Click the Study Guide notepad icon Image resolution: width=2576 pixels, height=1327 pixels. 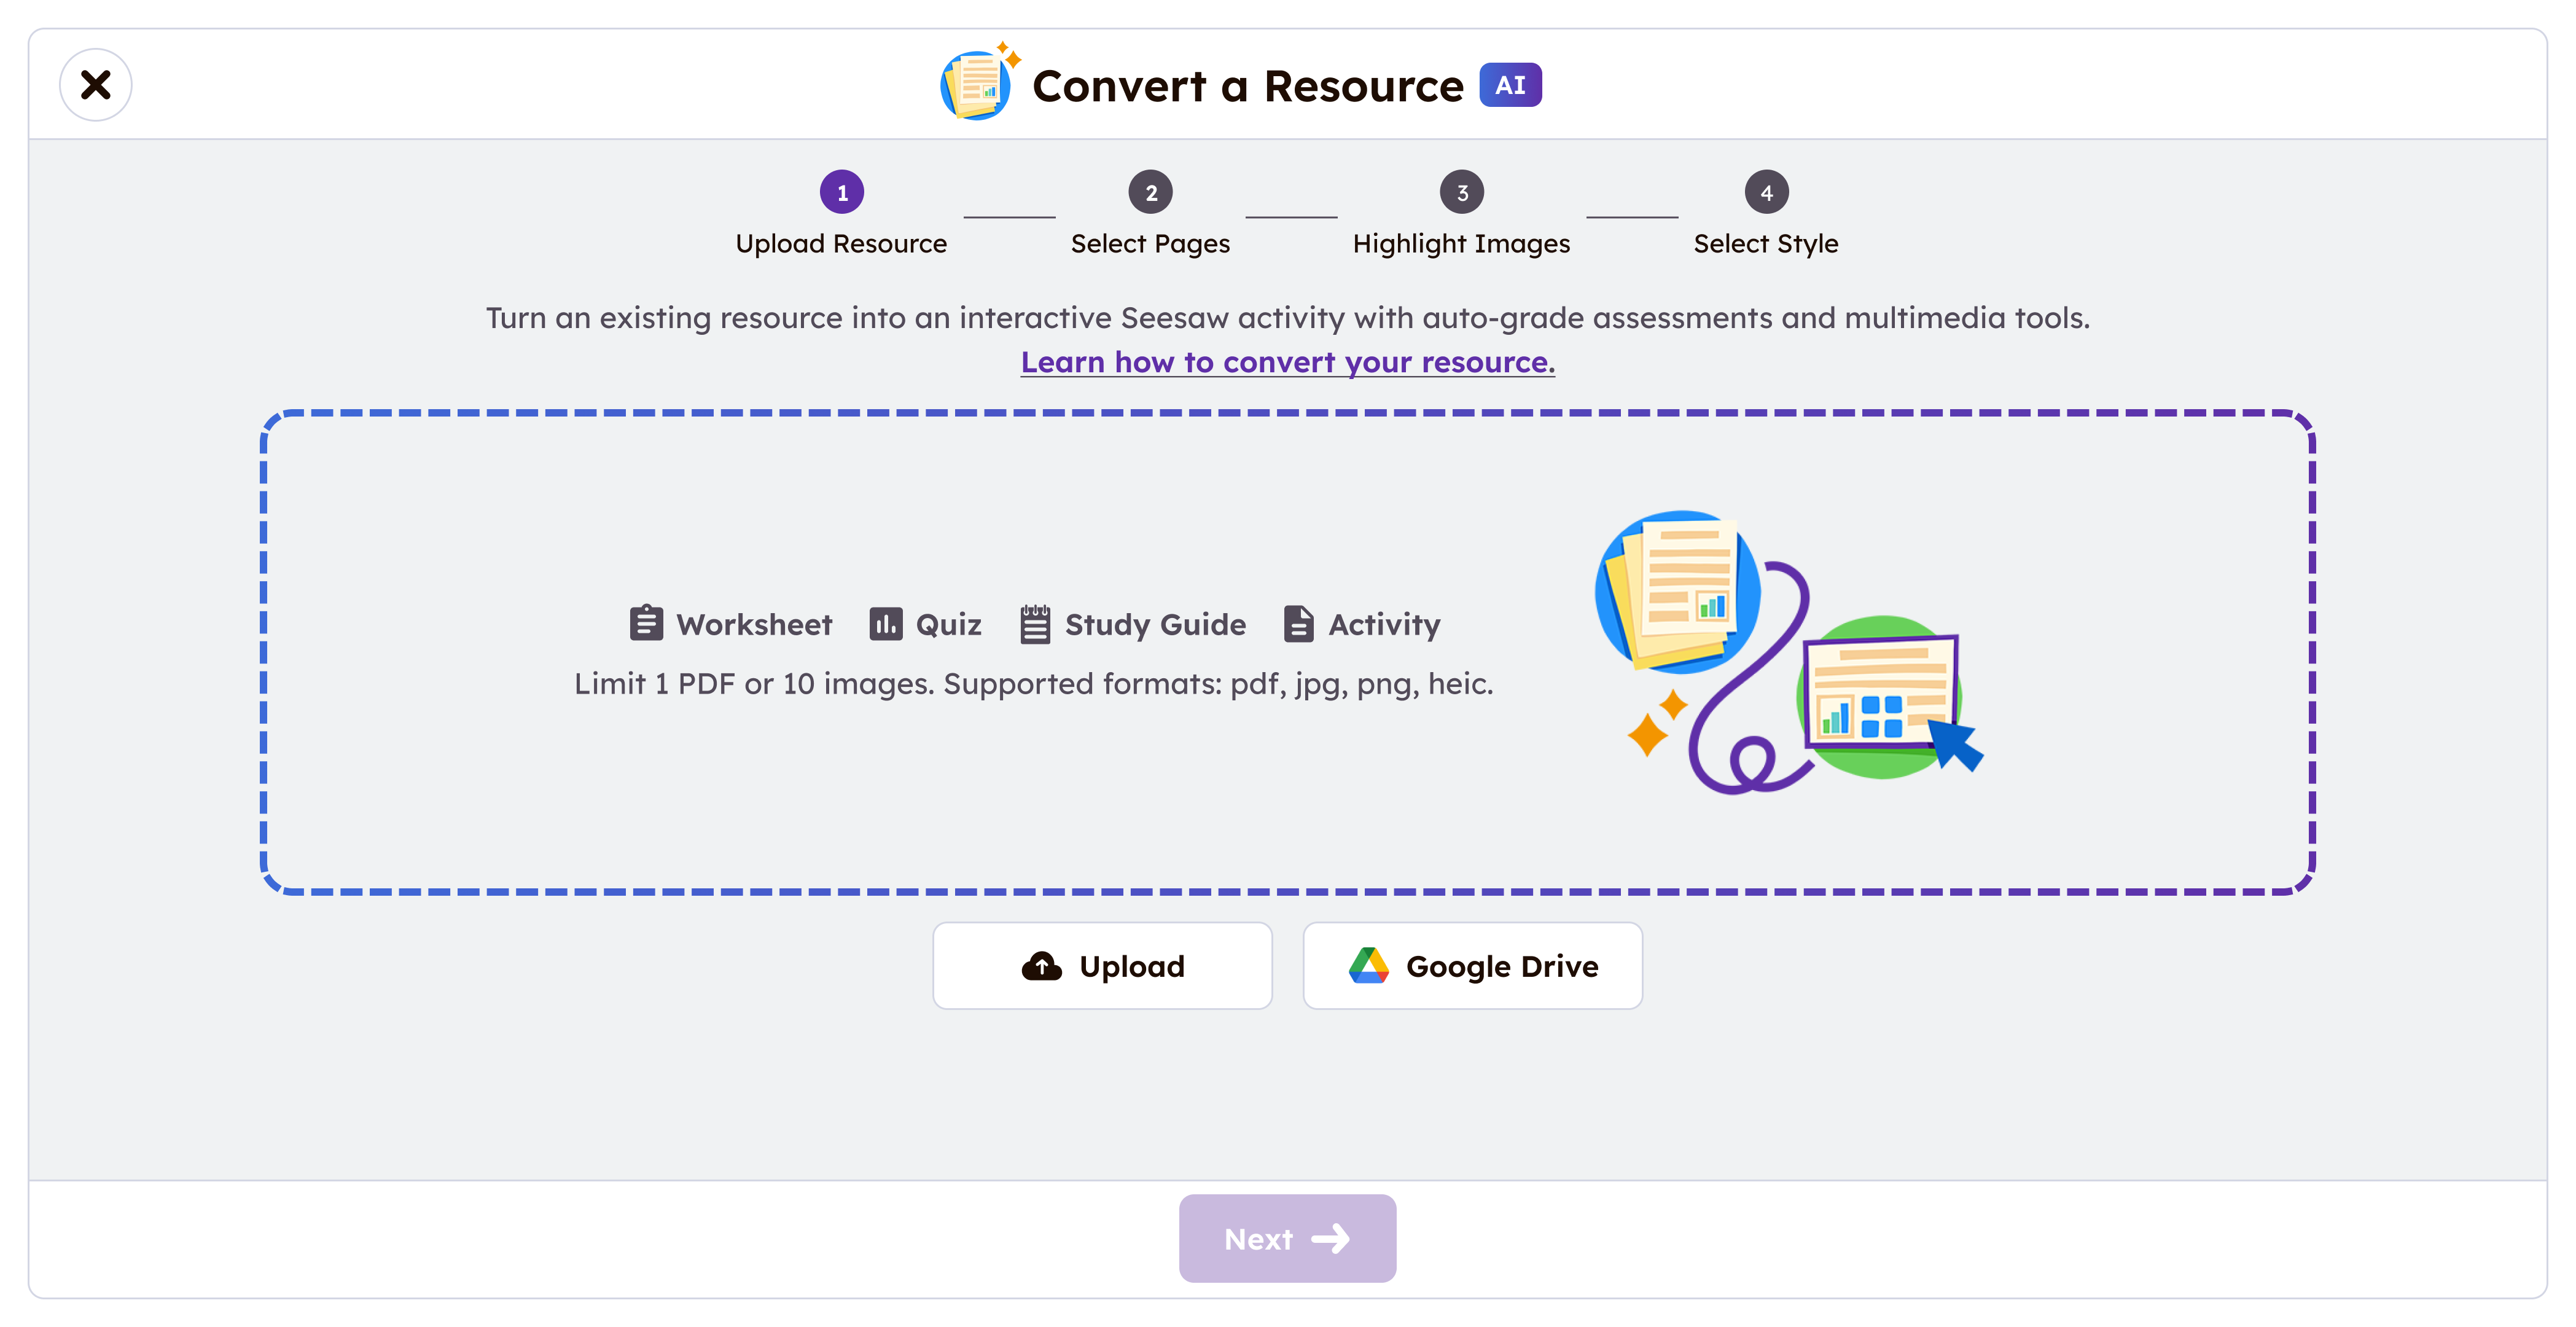pyautogui.click(x=1035, y=623)
